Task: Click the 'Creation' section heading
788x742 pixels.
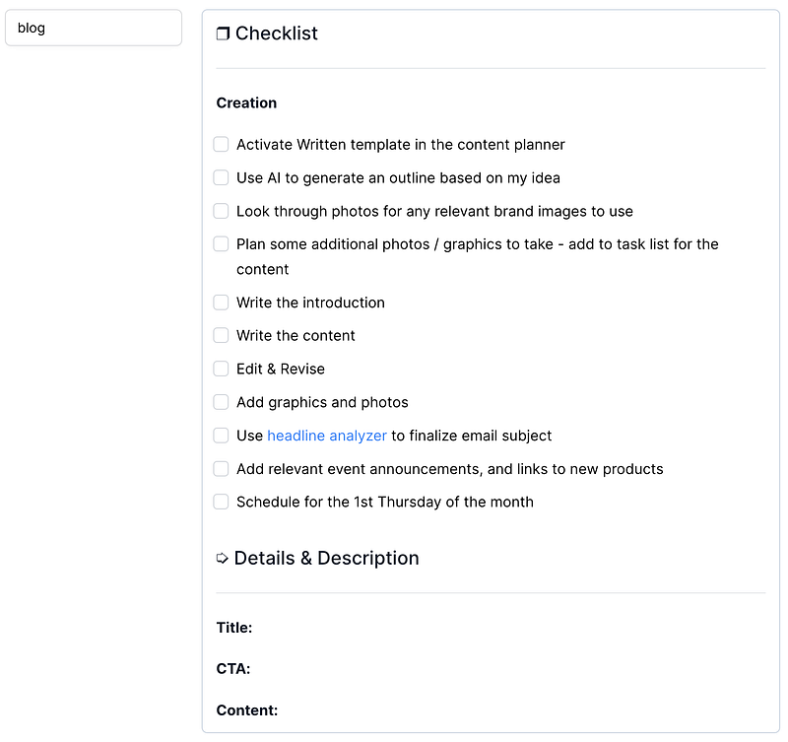Action: coord(246,102)
